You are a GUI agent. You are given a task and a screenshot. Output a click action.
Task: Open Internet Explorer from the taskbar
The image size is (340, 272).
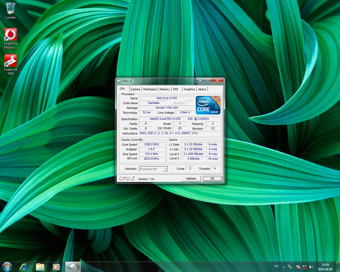click(24, 267)
